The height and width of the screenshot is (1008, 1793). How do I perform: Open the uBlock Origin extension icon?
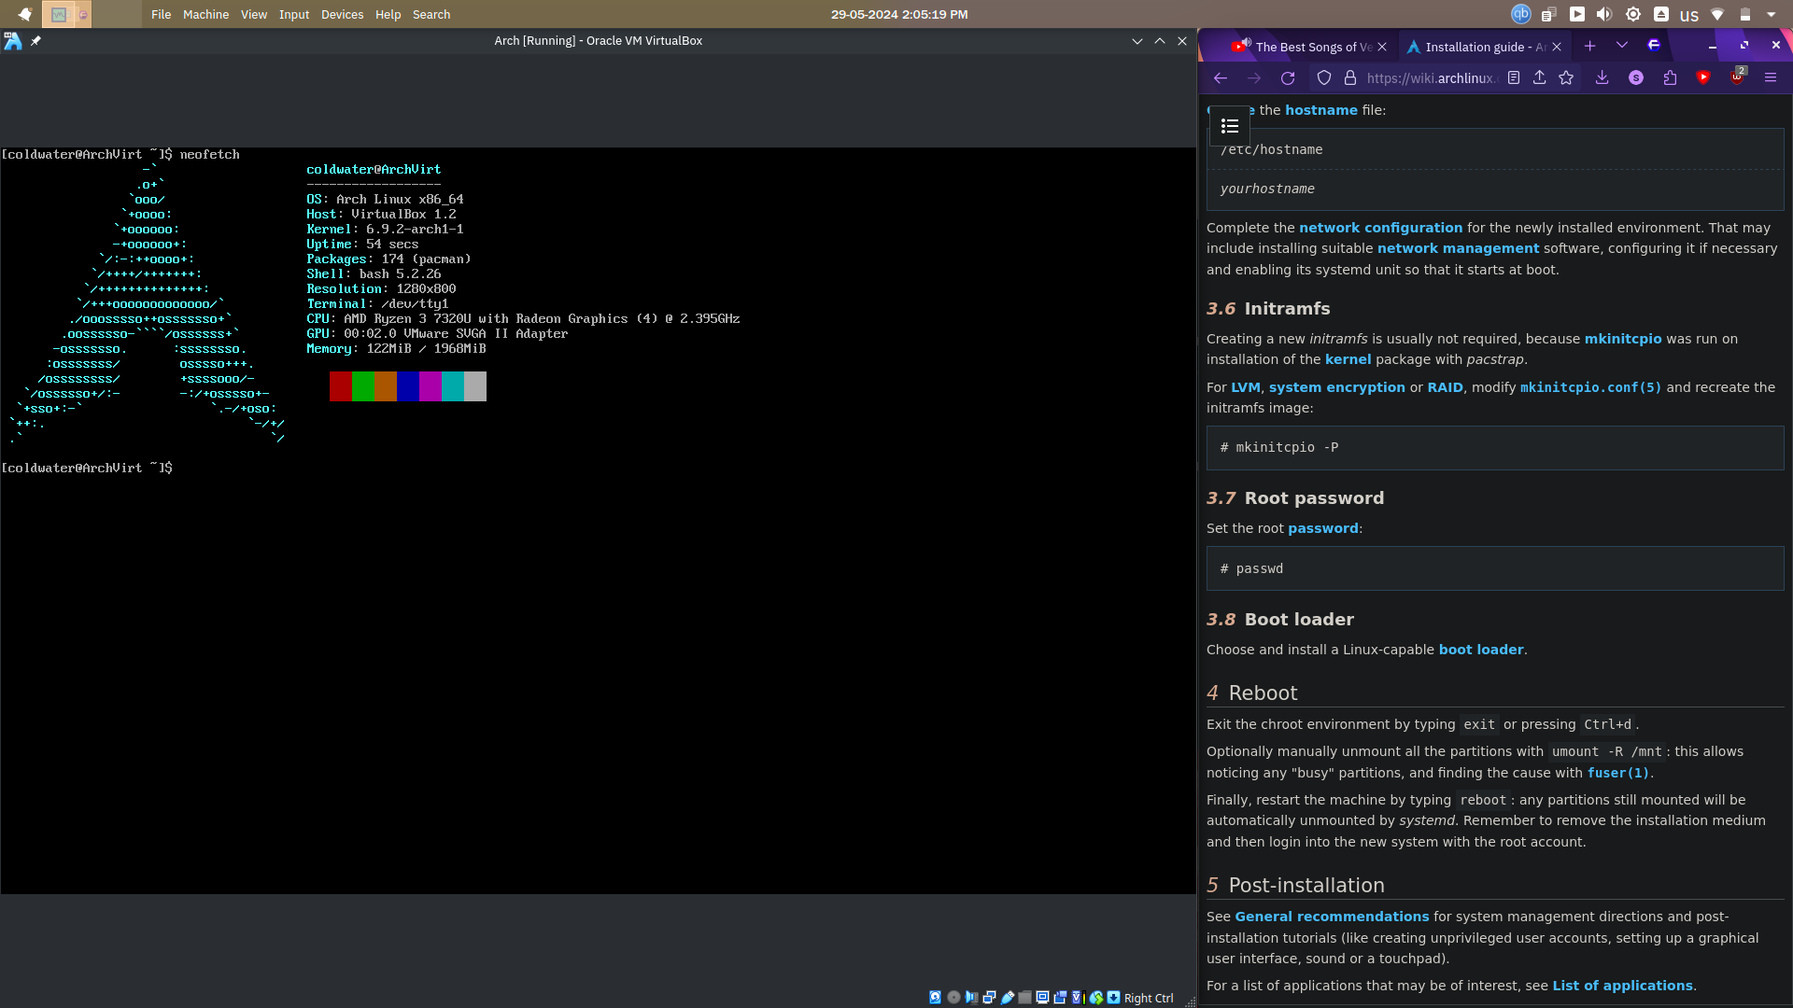[x=1737, y=77]
